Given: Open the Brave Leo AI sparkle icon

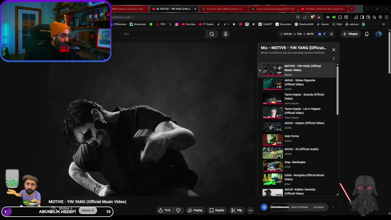Looking at the screenshot, I should coord(374,17).
